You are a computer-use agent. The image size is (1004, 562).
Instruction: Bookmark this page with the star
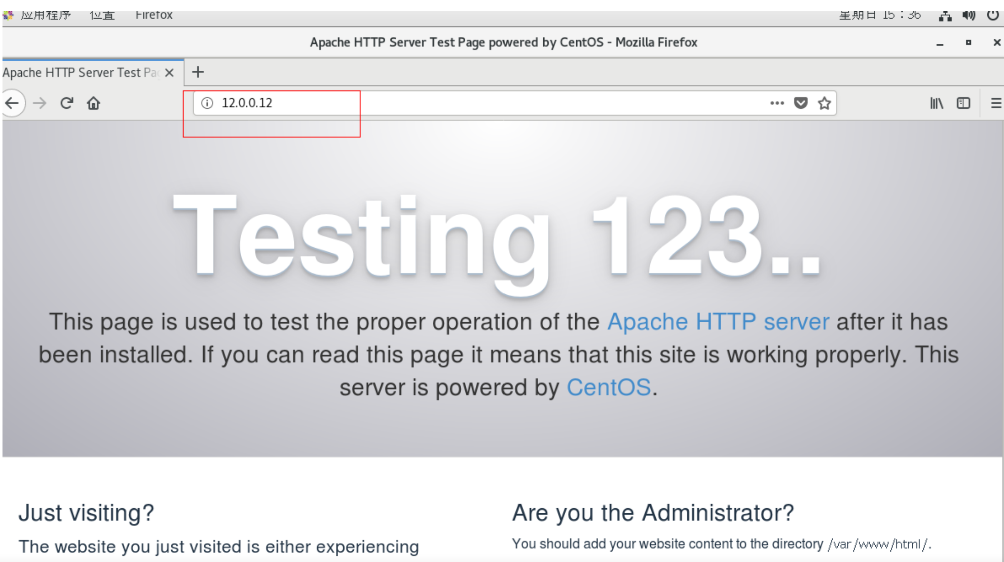[824, 103]
